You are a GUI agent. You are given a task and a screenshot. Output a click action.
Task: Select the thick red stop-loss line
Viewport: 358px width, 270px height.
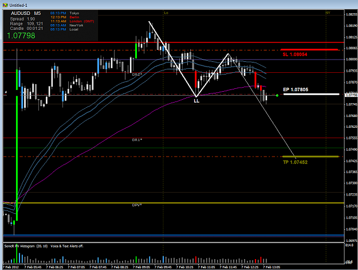coord(309,49)
